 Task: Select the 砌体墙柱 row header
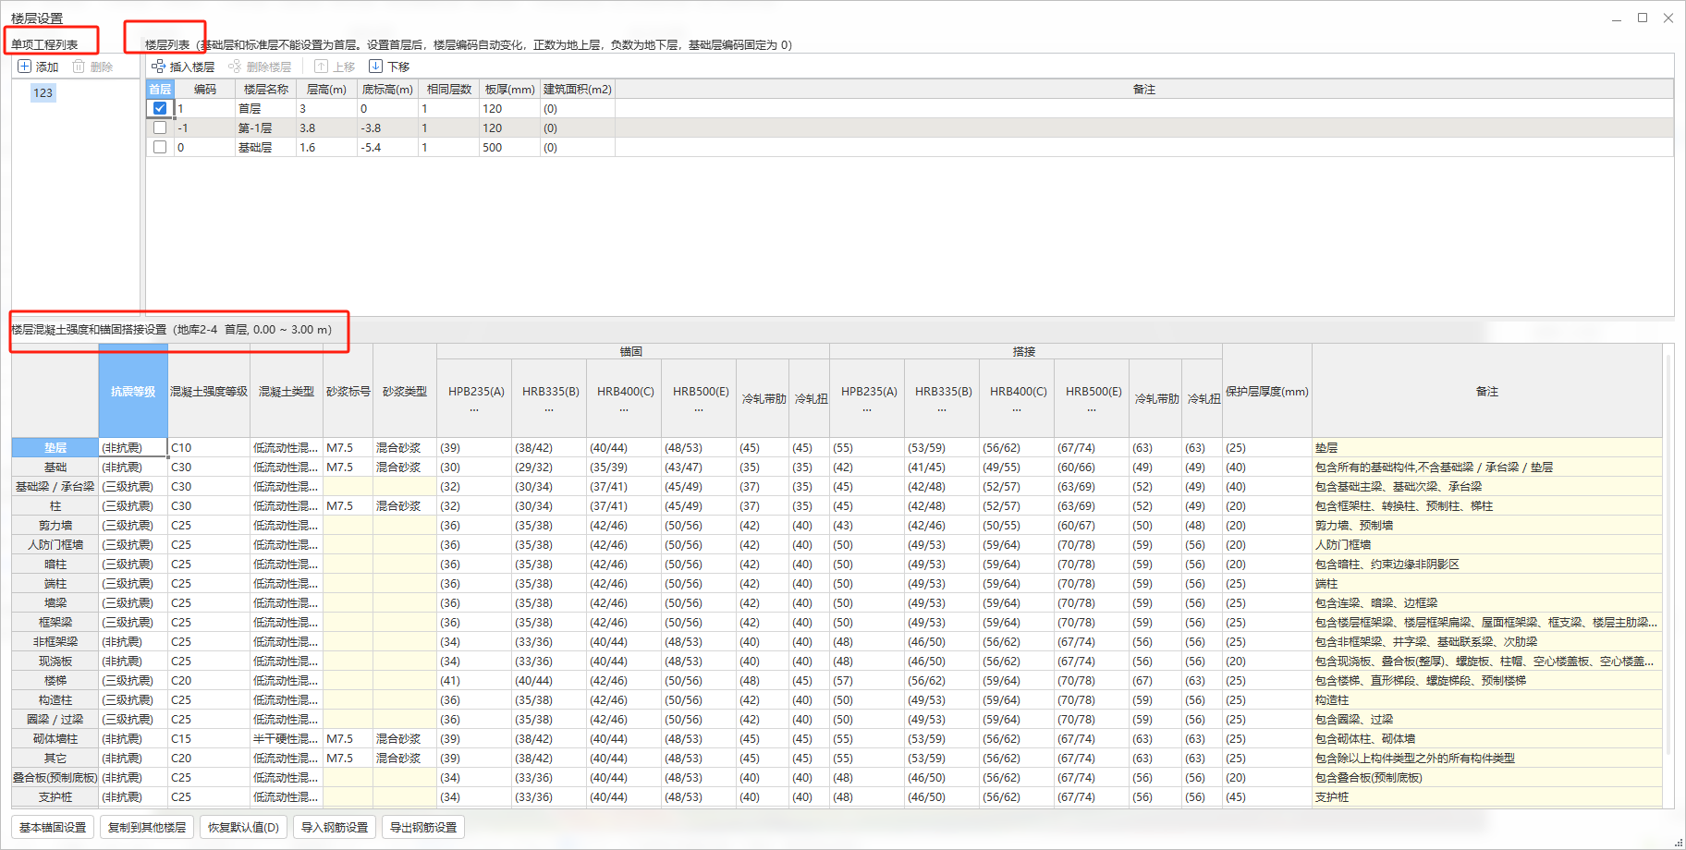click(x=55, y=738)
